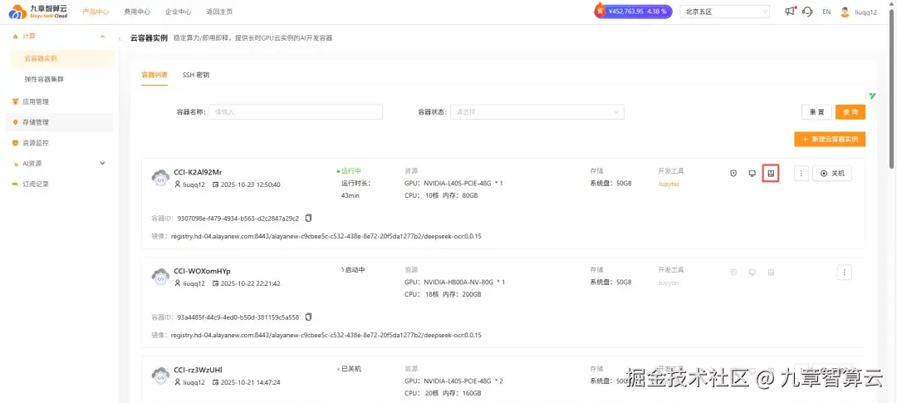This screenshot has height=403, width=897.
Task: Switch language with the EN button
Action: [826, 12]
